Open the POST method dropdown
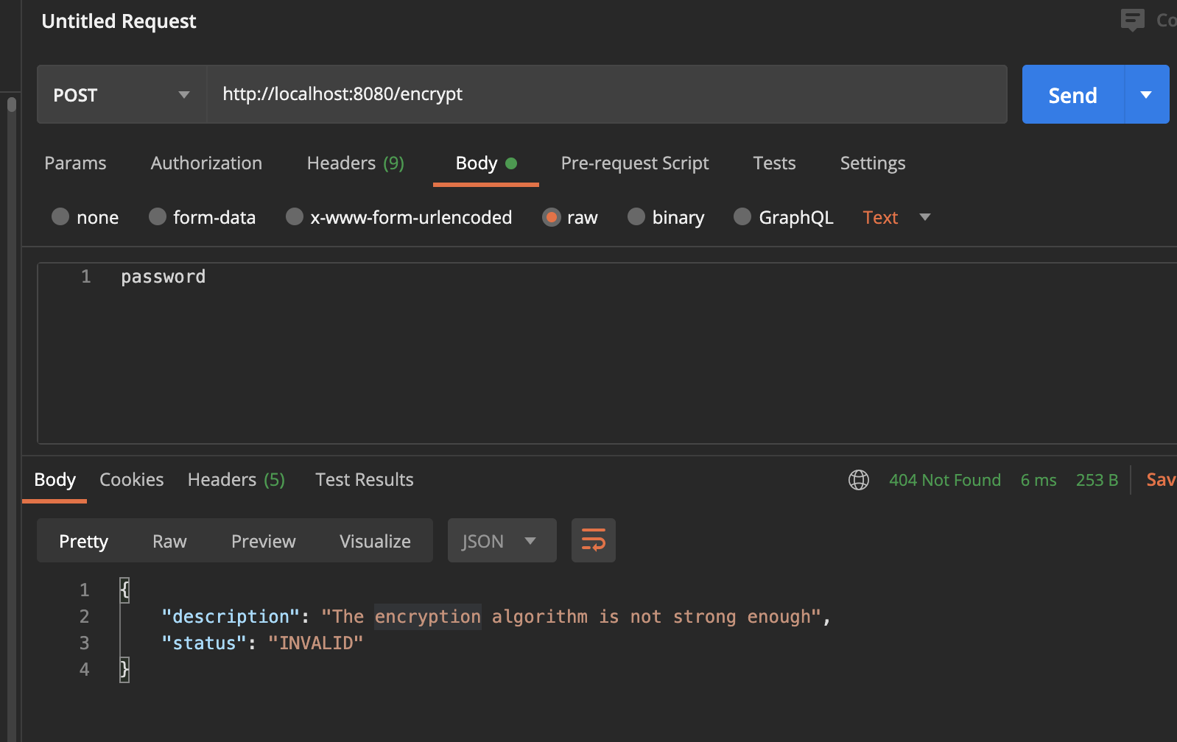The height and width of the screenshot is (742, 1177). (122, 95)
